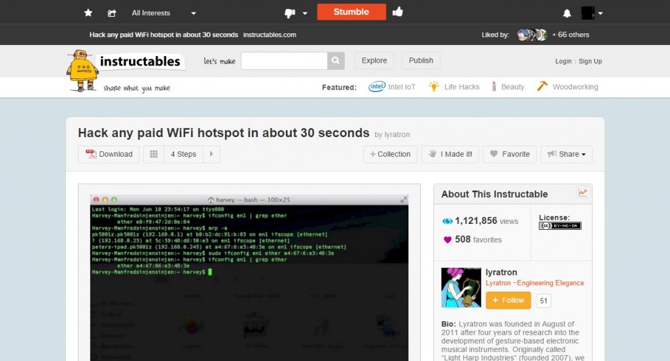The height and width of the screenshot is (361, 670).
Task: Open the All Interests dropdown
Action: (164, 13)
